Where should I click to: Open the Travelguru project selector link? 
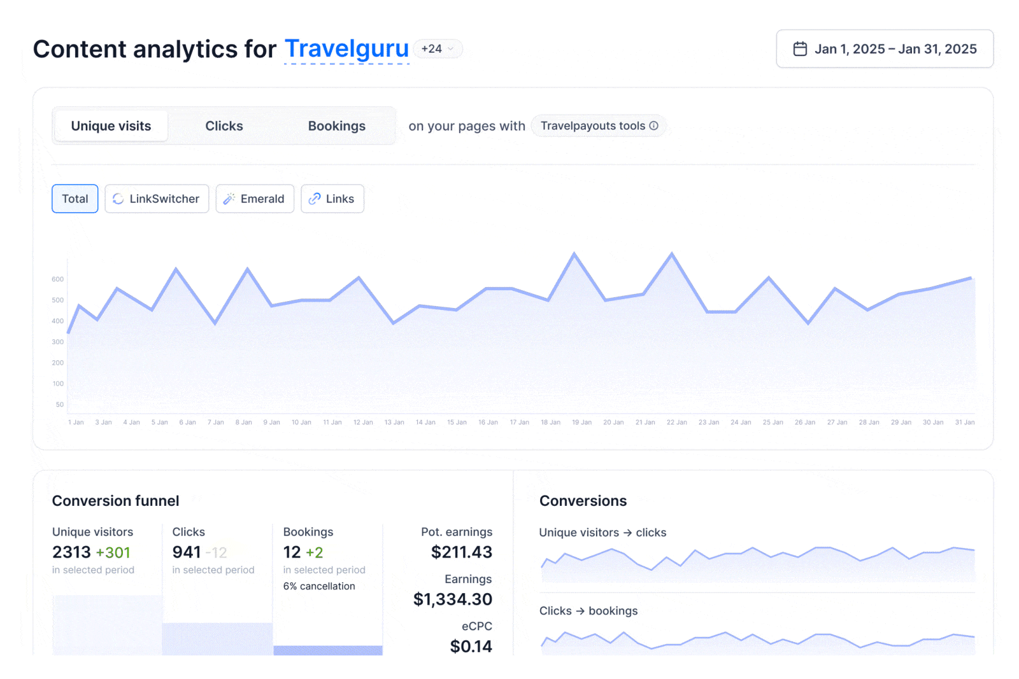(x=346, y=49)
